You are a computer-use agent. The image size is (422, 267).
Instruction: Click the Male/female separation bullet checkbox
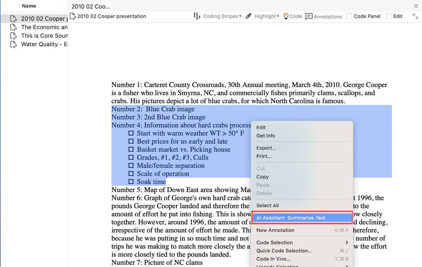131,166
